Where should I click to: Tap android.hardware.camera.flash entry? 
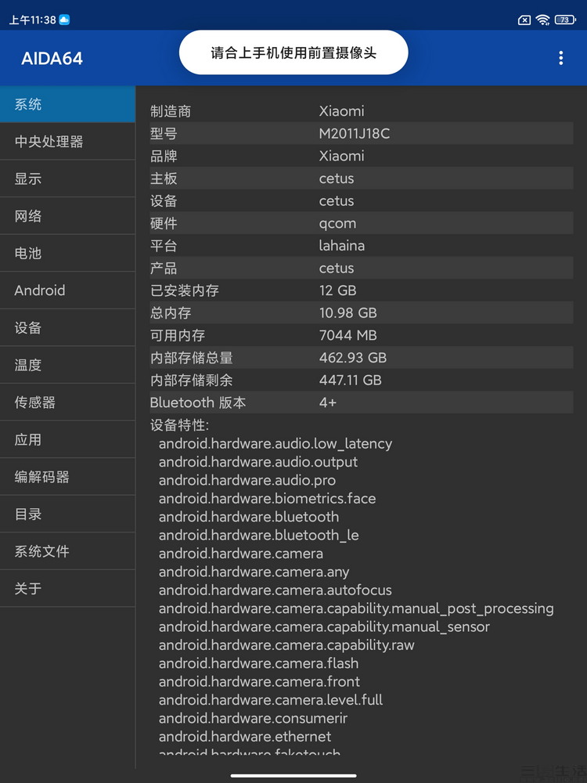coord(258,663)
